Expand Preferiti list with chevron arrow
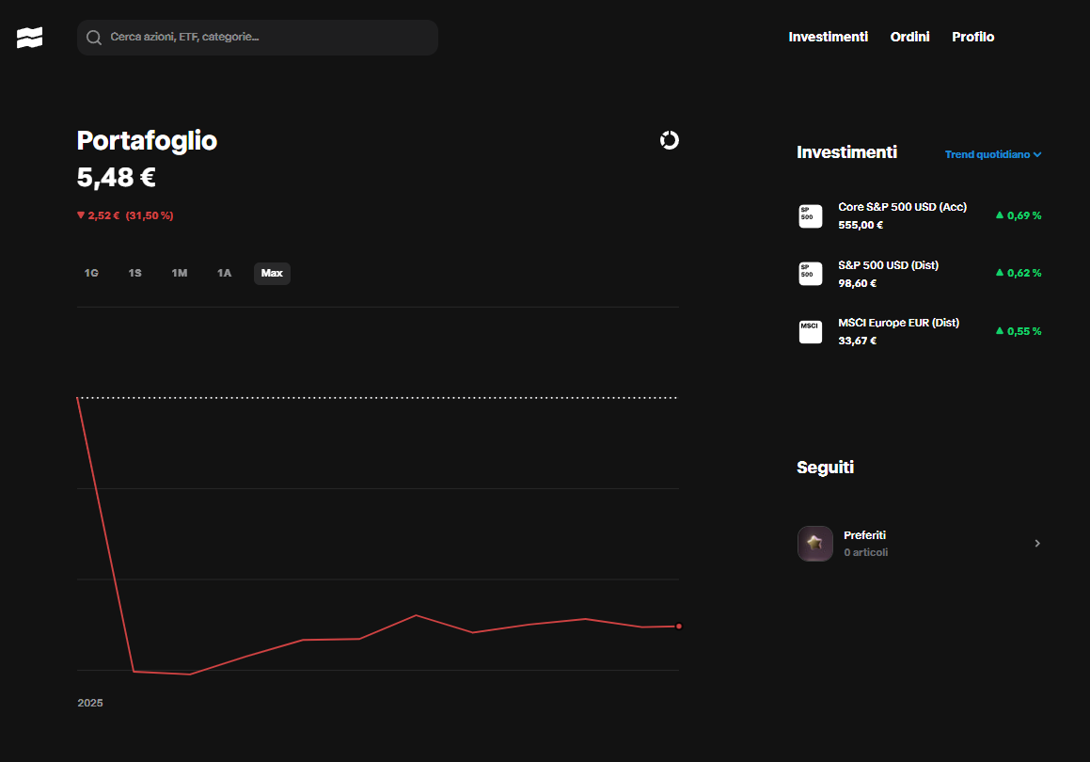The width and height of the screenshot is (1090, 762). pos(1037,544)
